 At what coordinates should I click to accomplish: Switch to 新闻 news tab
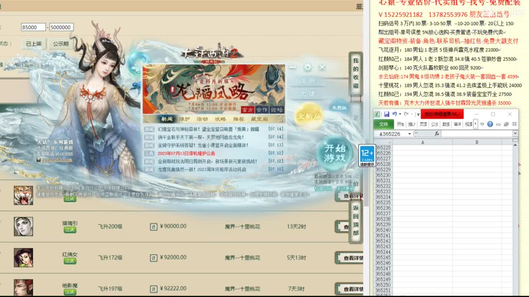[x=167, y=119]
